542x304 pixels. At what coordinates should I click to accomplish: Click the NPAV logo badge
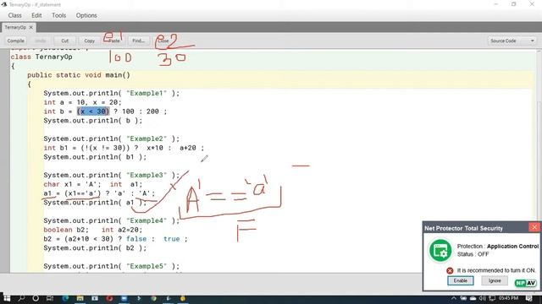click(525, 283)
